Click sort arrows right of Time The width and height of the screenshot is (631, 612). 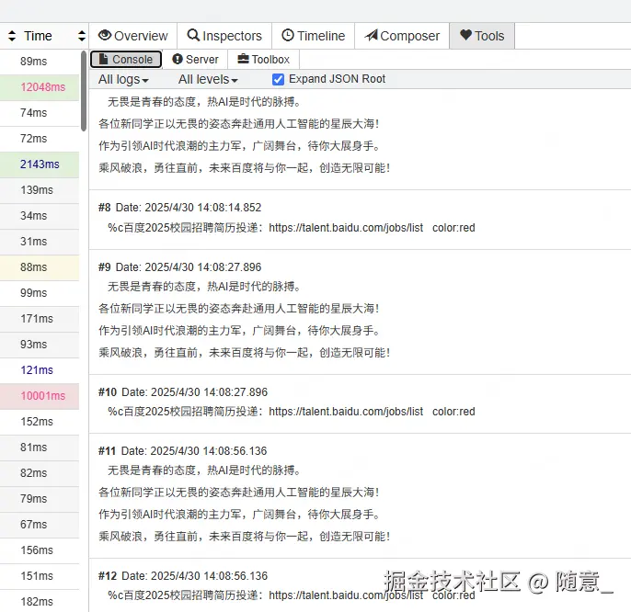[x=82, y=36]
